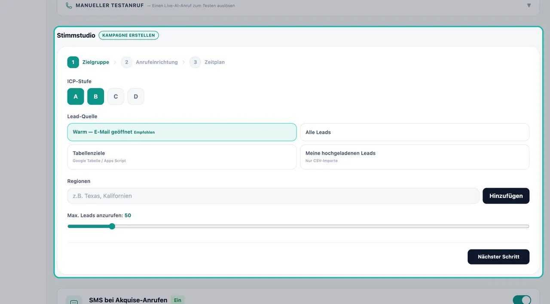The width and height of the screenshot is (550, 304).
Task: Click the phone icon beside Manueller Testanruf
Action: click(69, 6)
